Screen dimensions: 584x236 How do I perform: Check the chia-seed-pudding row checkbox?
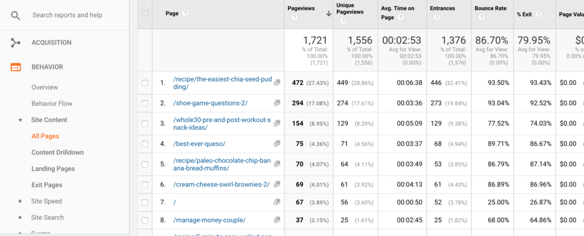(x=145, y=83)
